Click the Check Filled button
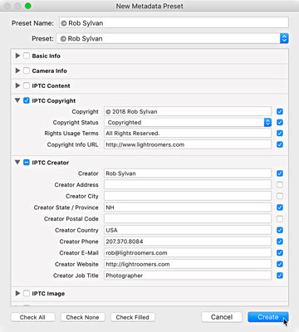This screenshot has height=332, width=299. [x=133, y=317]
